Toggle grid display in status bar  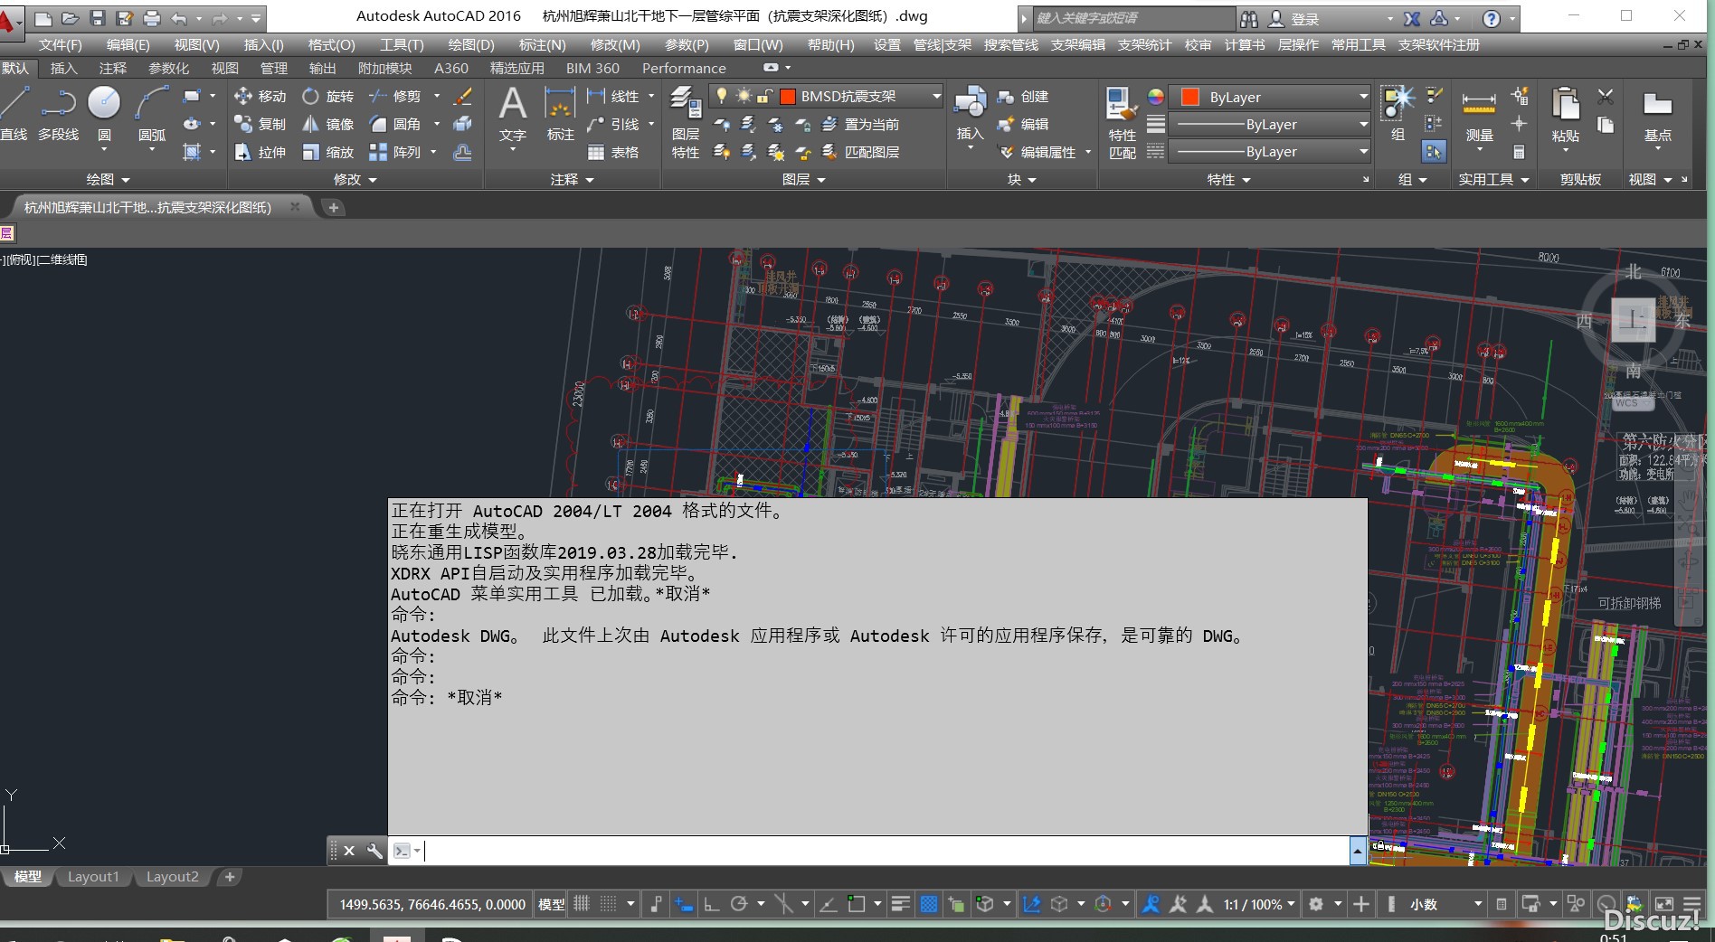[x=582, y=903]
